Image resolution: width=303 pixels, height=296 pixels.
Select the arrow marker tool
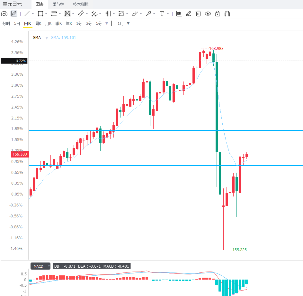(x=148, y=14)
